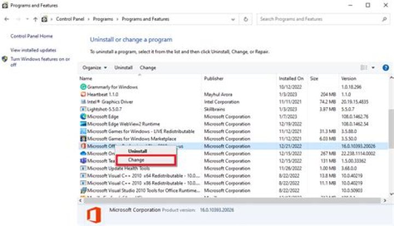Click the Lightshot program icon
The width and height of the screenshot is (394, 226).
pos(83,109)
